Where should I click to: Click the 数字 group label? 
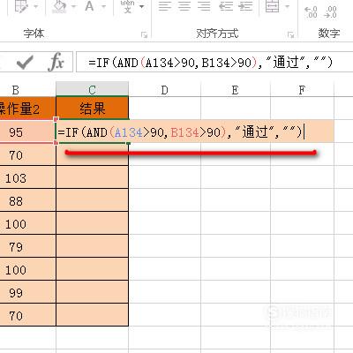tap(329, 34)
